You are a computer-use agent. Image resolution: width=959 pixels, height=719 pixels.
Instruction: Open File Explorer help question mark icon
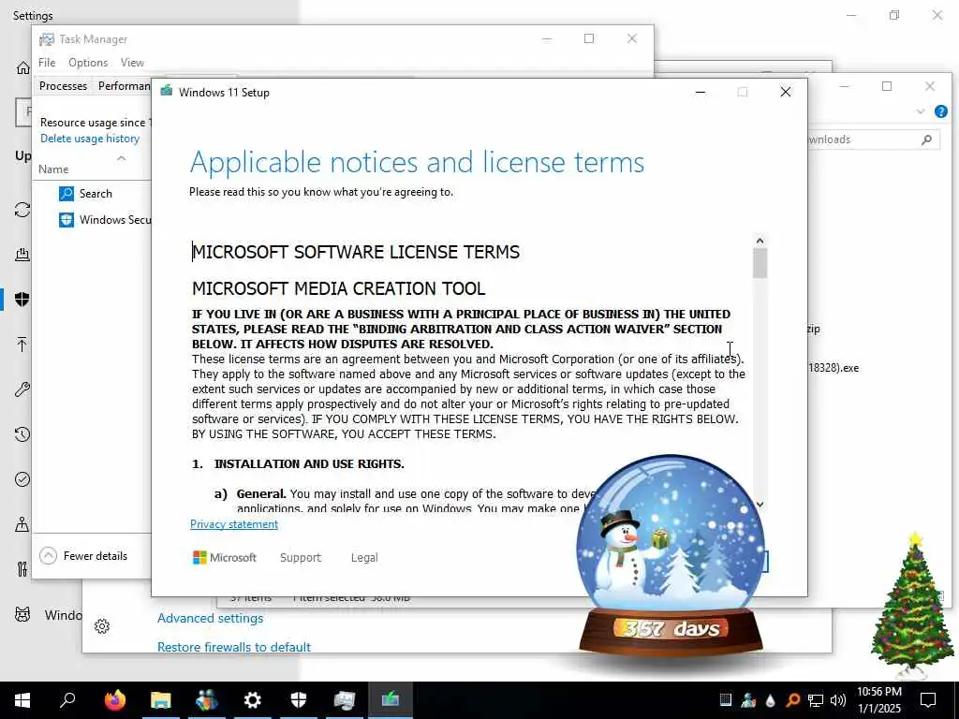941,111
